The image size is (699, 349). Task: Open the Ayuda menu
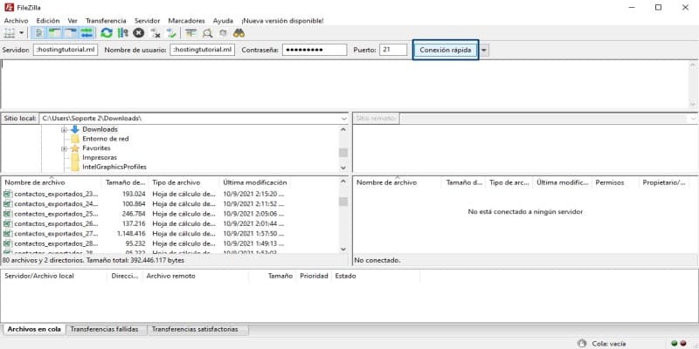[x=223, y=20]
